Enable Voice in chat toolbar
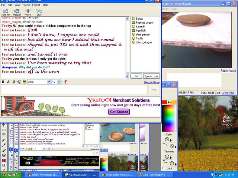The height and width of the screenshot is (178, 238). coord(28,12)
